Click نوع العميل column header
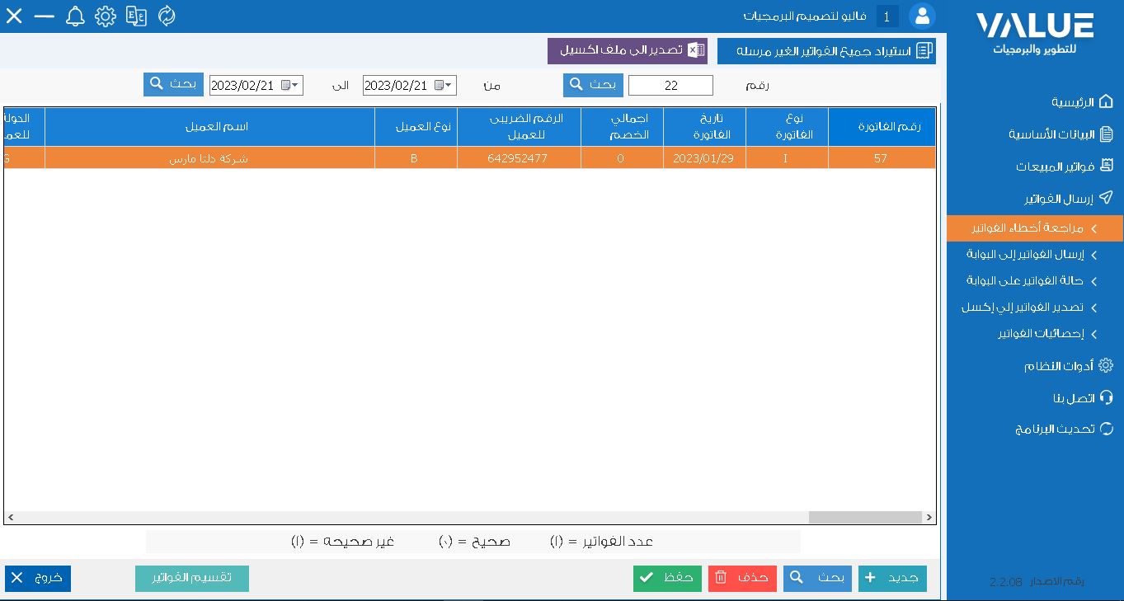This screenshot has width=1124, height=601. pos(416,126)
